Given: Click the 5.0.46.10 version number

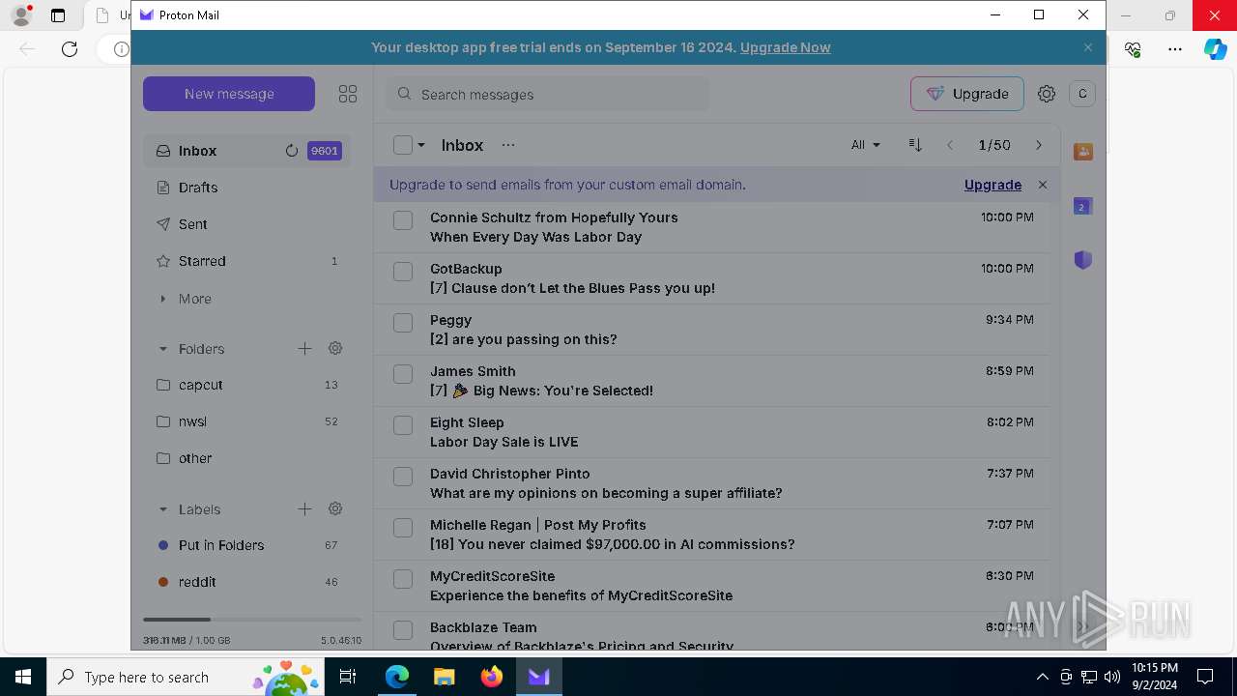Looking at the screenshot, I should (x=341, y=640).
